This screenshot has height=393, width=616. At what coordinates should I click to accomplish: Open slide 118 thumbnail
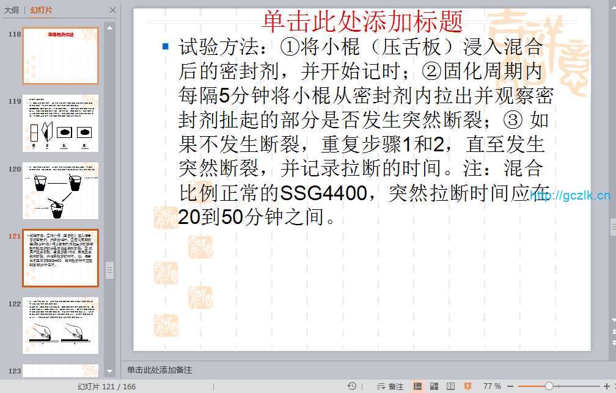[x=61, y=56]
